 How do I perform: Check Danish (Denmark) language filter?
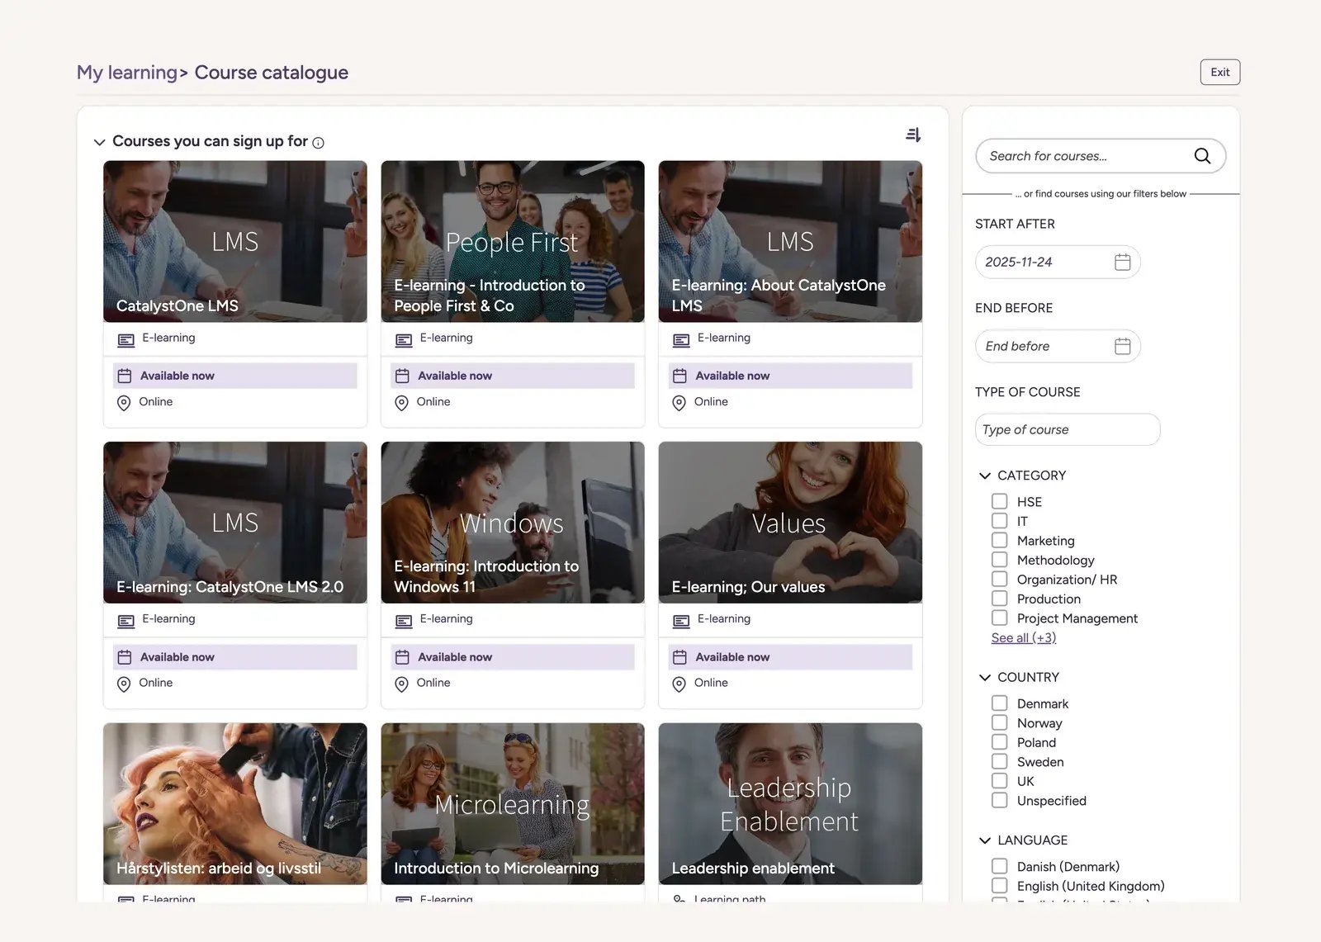(999, 866)
